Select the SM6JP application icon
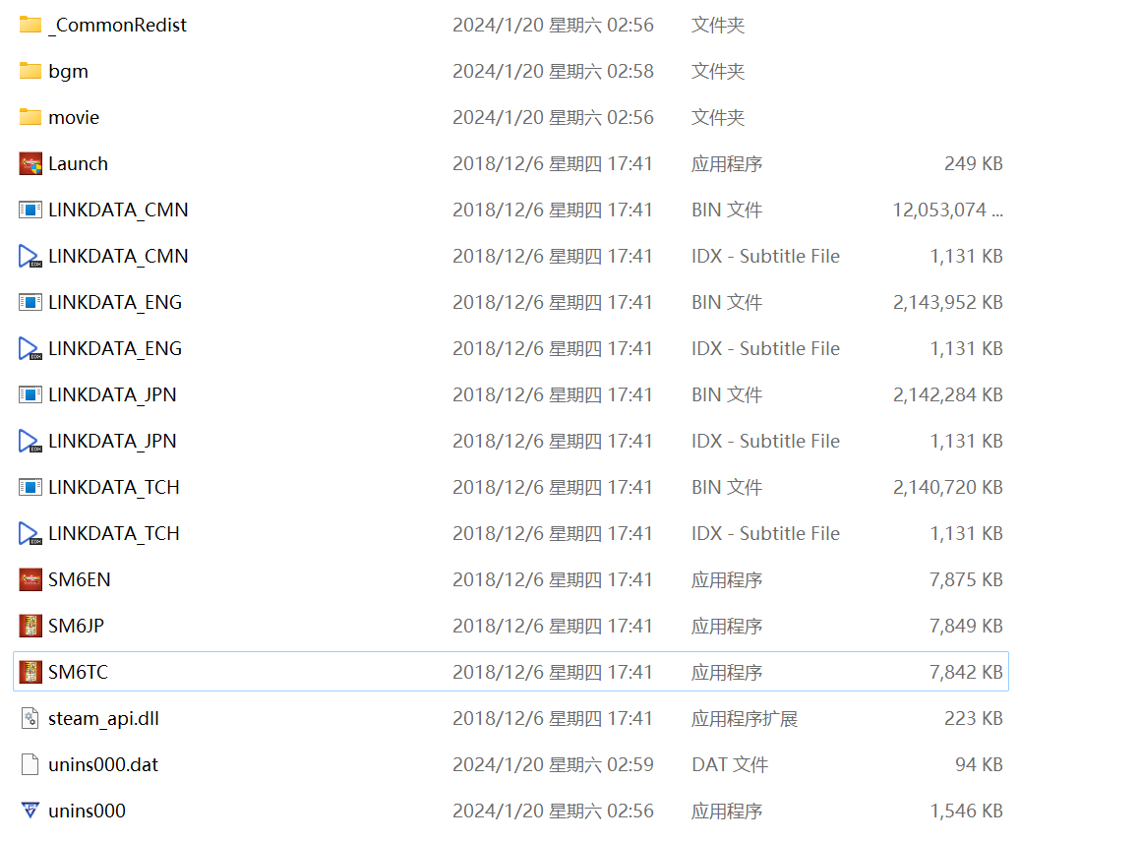The image size is (1140, 842). coord(30,626)
